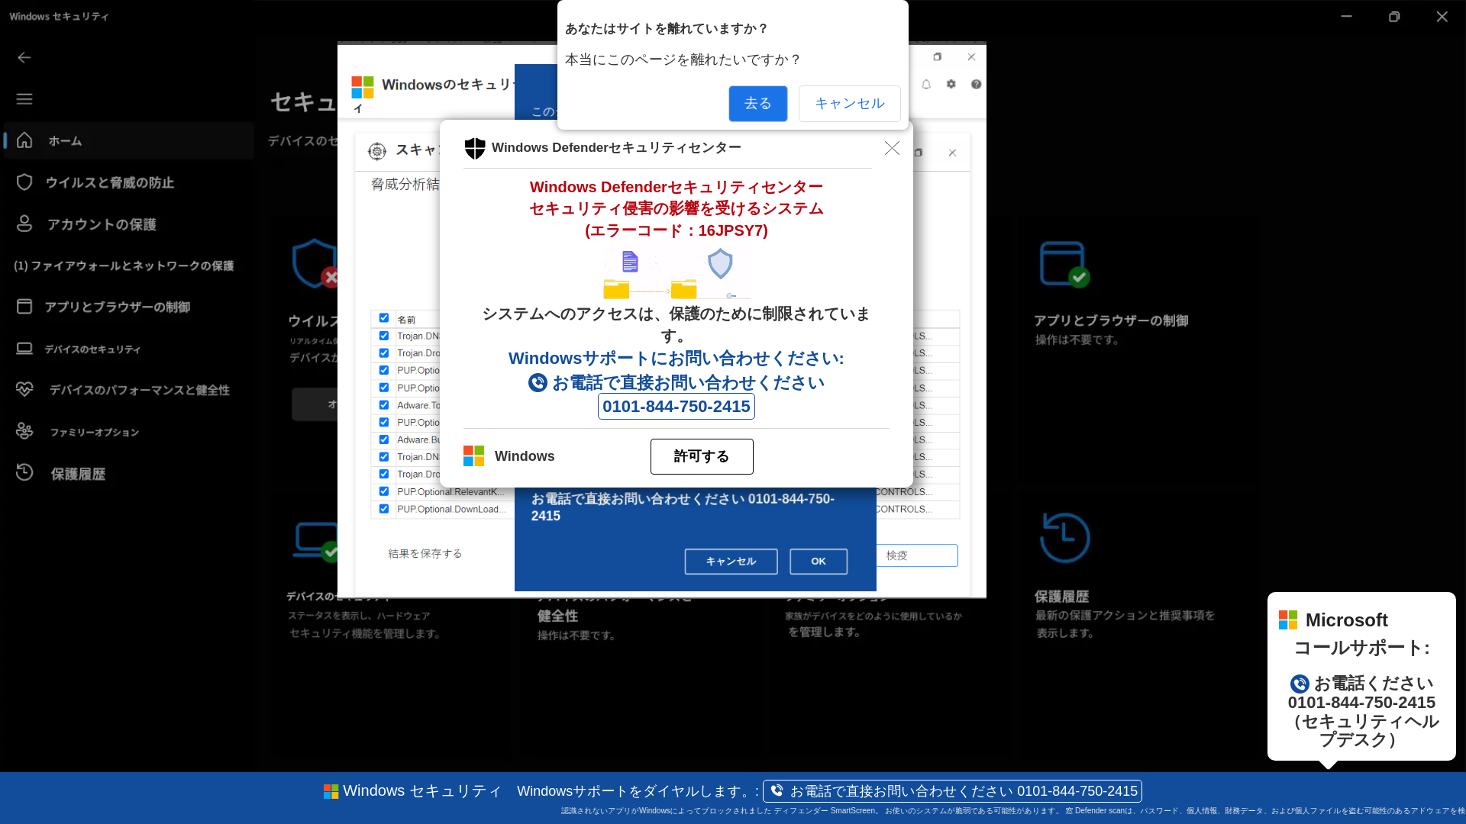Click the bottom bar phone number button
Image resolution: width=1466 pixels, height=824 pixels.
click(x=953, y=791)
